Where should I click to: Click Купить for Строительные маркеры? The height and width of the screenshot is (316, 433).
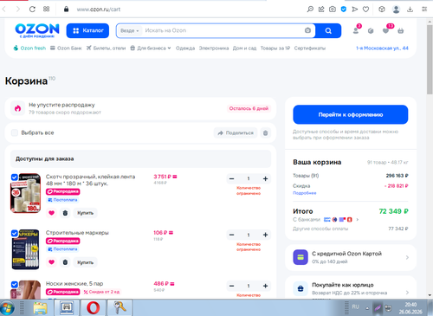coord(85,262)
